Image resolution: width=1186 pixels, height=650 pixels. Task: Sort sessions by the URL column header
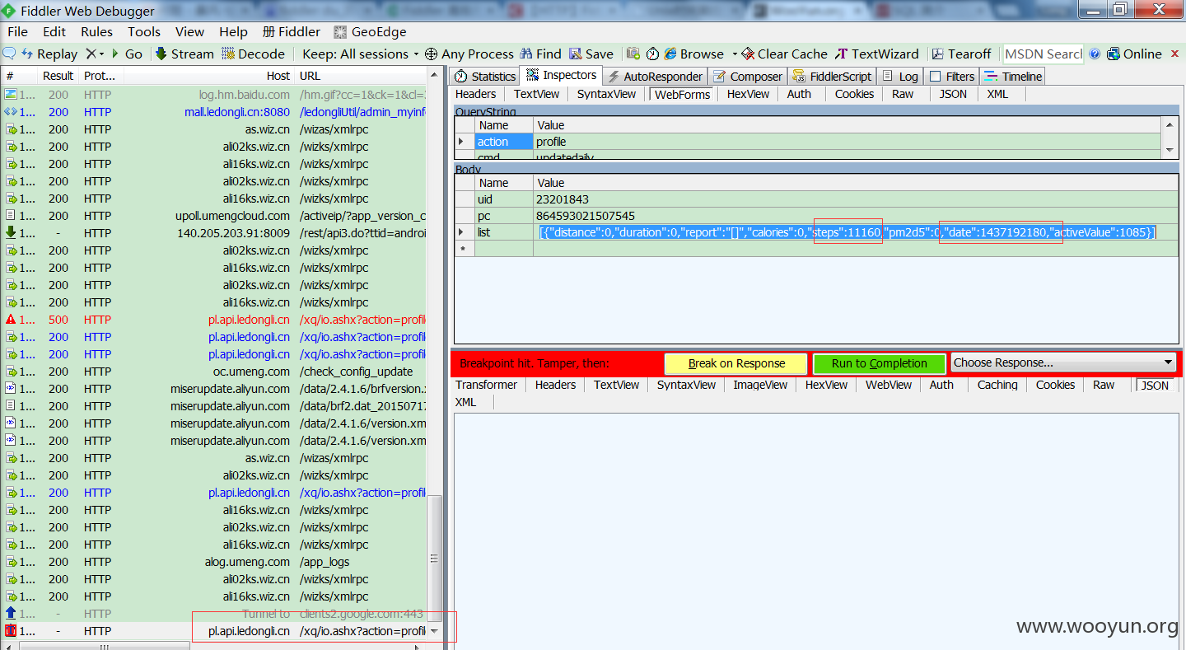tap(361, 76)
